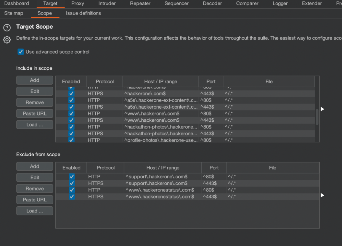Select HTTP ^www\.hackerone\.com$ host cell
Viewport: 342px width, 246px height.
[161, 113]
